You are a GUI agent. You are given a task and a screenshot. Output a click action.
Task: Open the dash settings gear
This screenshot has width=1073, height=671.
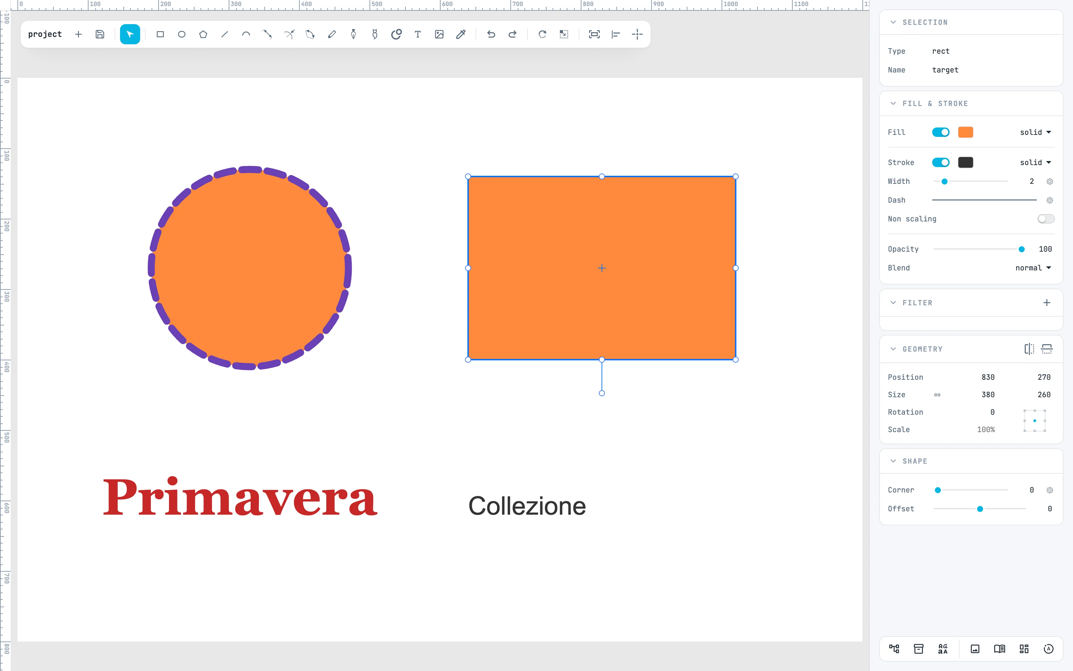click(x=1050, y=200)
